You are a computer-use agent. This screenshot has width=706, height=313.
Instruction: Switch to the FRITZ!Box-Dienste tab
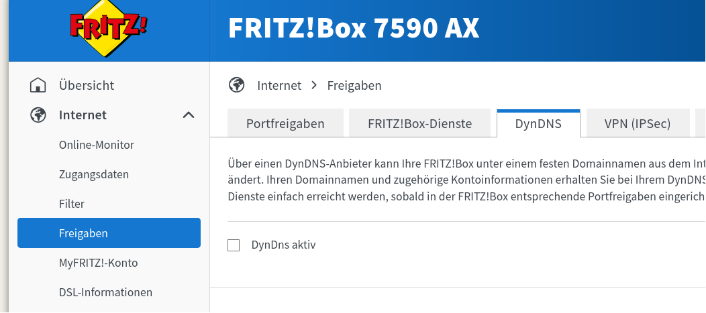419,124
